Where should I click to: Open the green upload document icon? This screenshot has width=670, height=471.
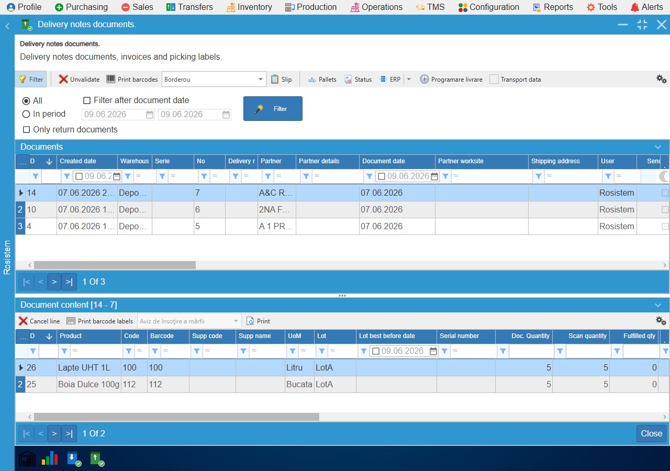[97, 458]
